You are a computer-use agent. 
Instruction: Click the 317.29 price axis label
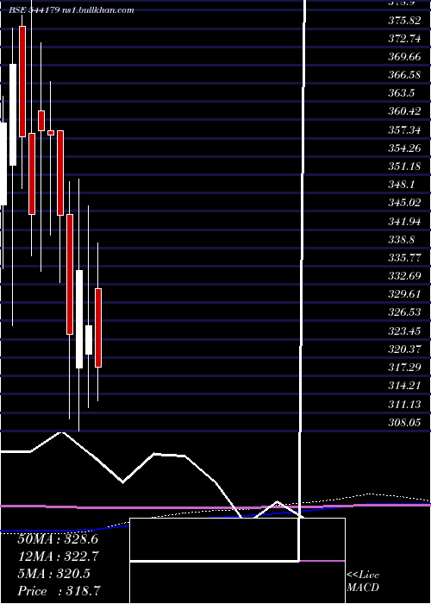404,368
